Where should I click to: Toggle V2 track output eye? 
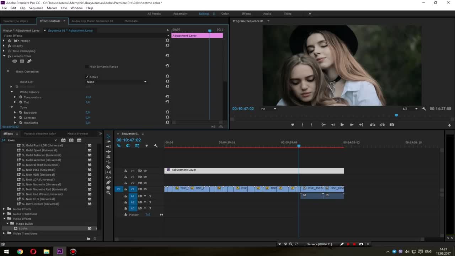tap(145, 183)
